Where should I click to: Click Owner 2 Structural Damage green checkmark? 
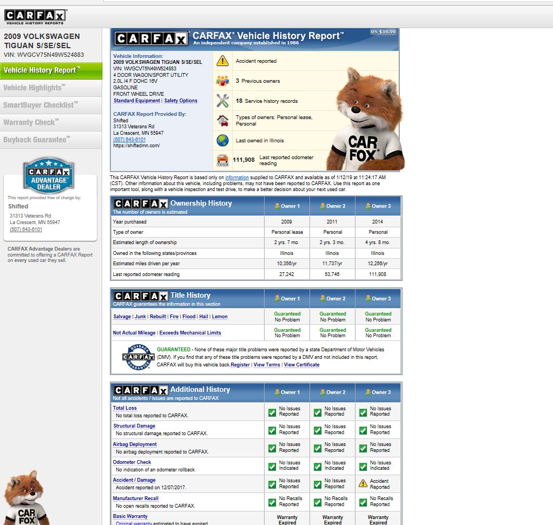coord(318,430)
